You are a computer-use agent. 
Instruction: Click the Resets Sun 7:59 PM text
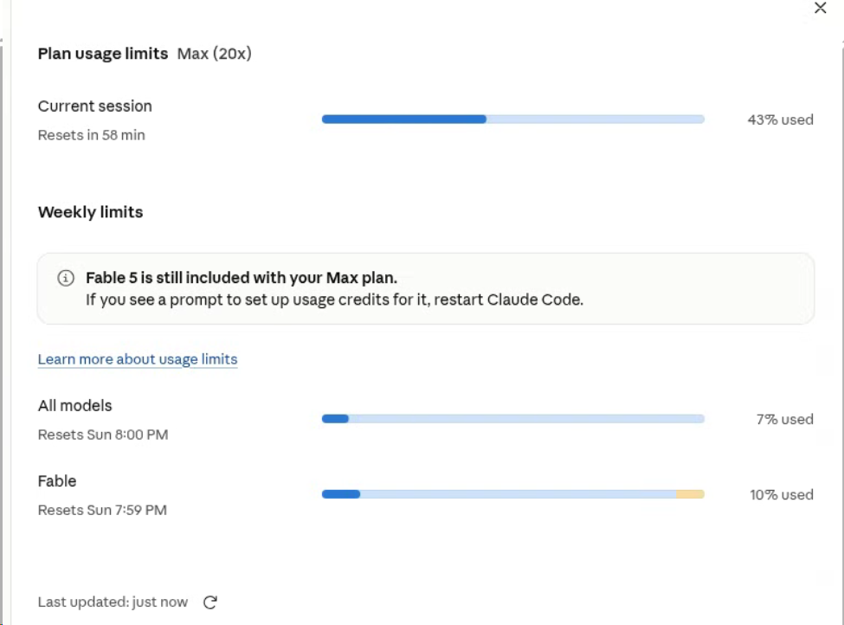coord(102,510)
